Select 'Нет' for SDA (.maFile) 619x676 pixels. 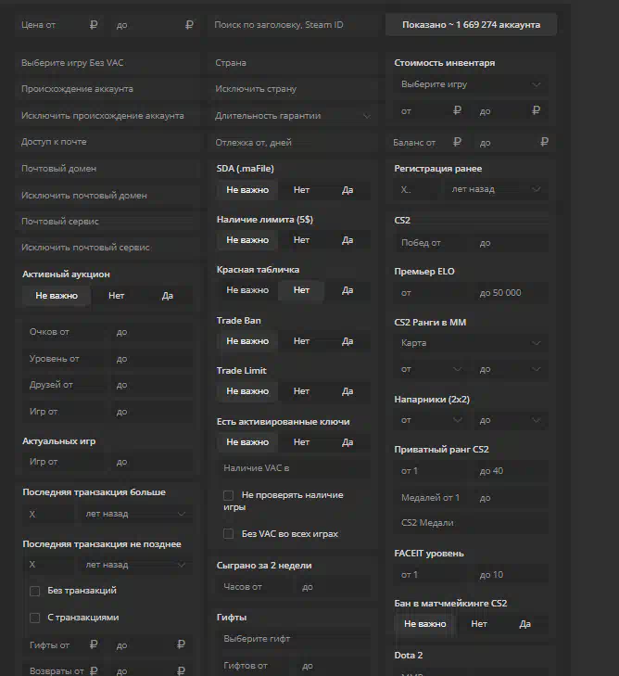301,190
